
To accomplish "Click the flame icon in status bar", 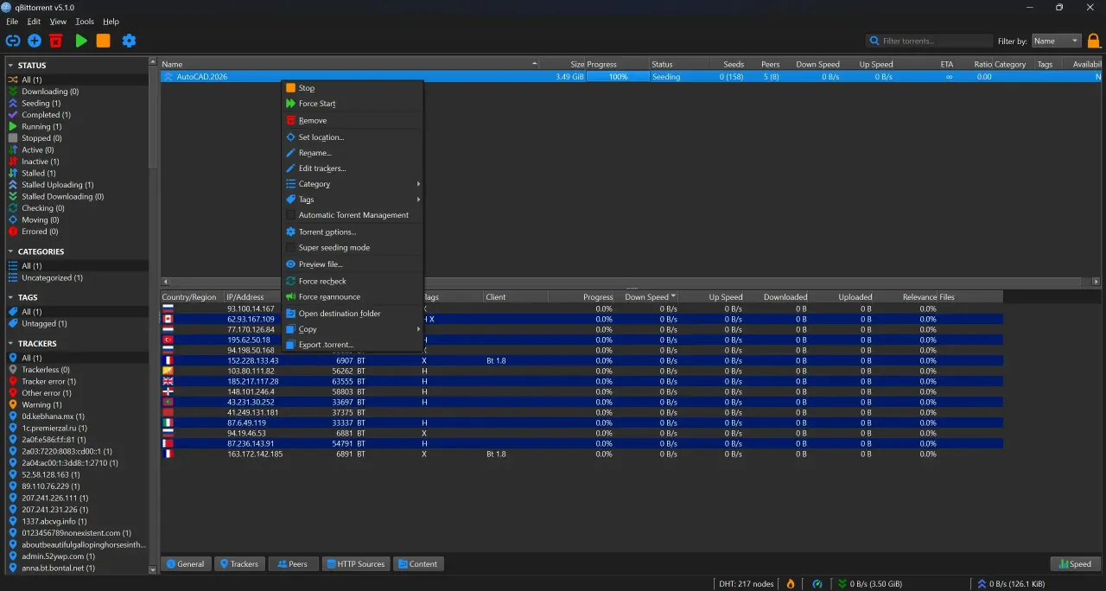I will (x=790, y=584).
